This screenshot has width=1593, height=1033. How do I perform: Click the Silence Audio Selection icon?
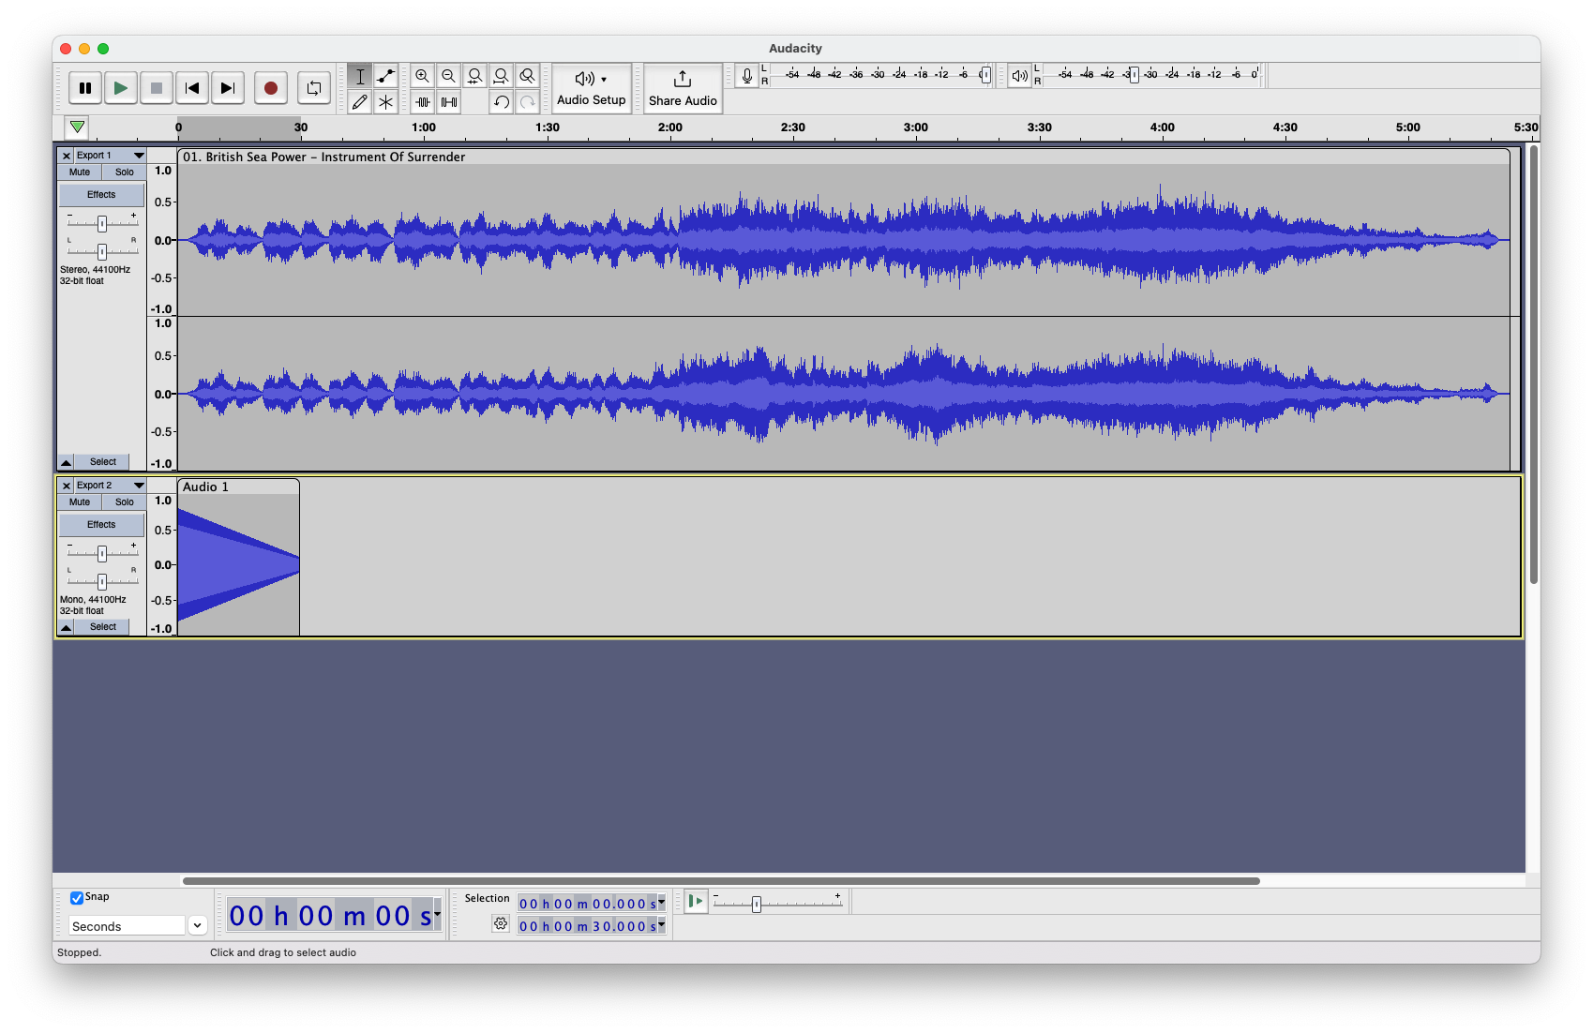click(449, 103)
